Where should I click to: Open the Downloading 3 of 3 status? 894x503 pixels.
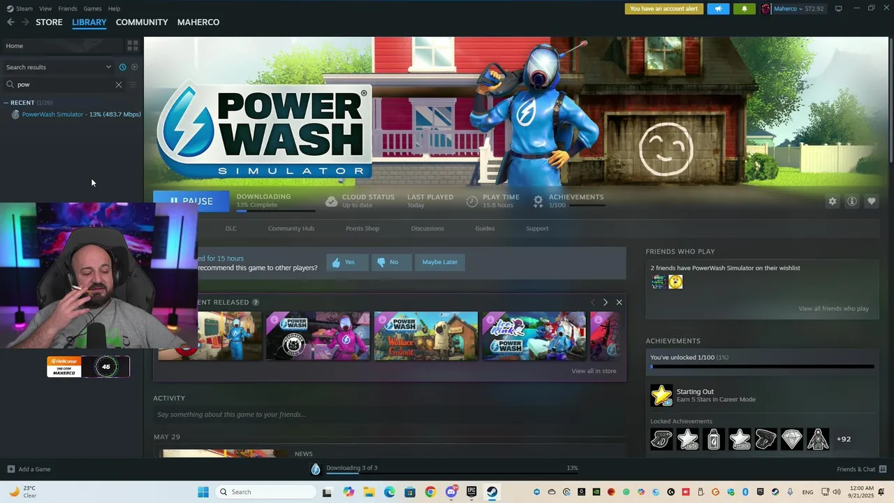coord(351,468)
